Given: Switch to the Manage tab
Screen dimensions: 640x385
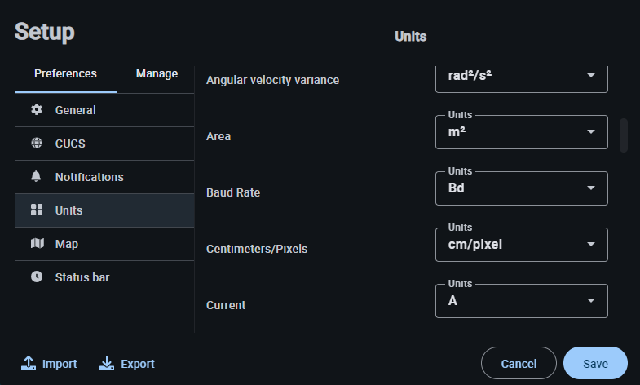Looking at the screenshot, I should pos(157,73).
